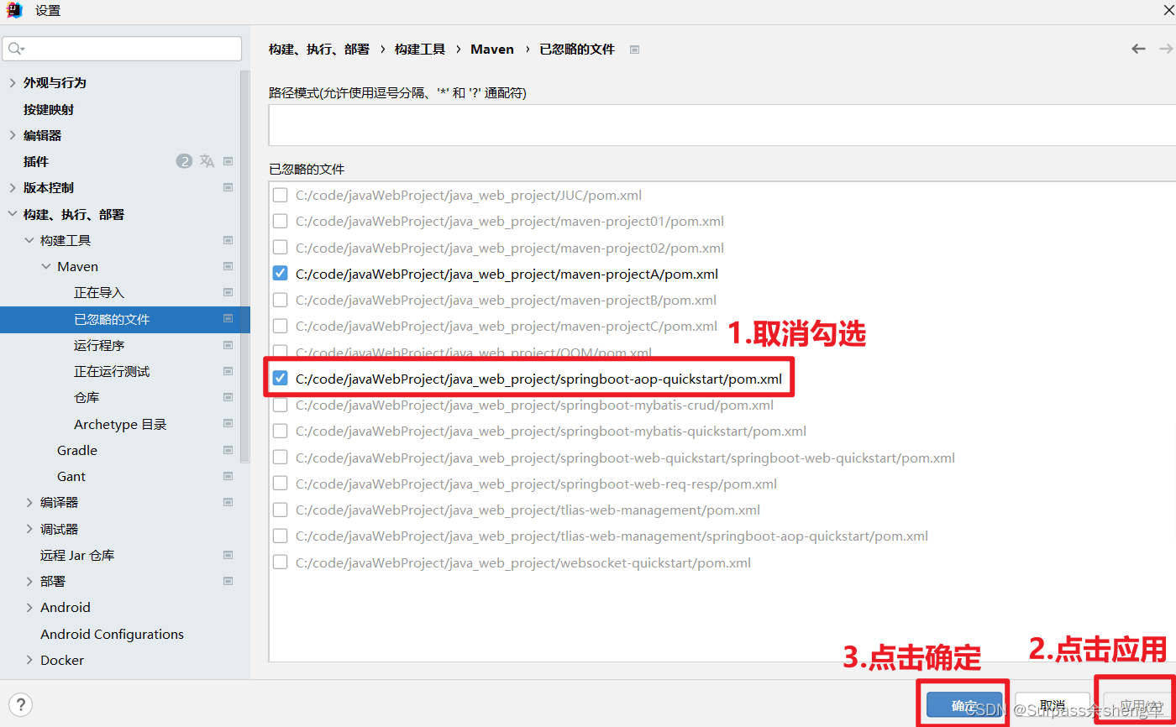1176x727 pixels.
Task: Select 仓库 under Maven
Action: (x=87, y=397)
